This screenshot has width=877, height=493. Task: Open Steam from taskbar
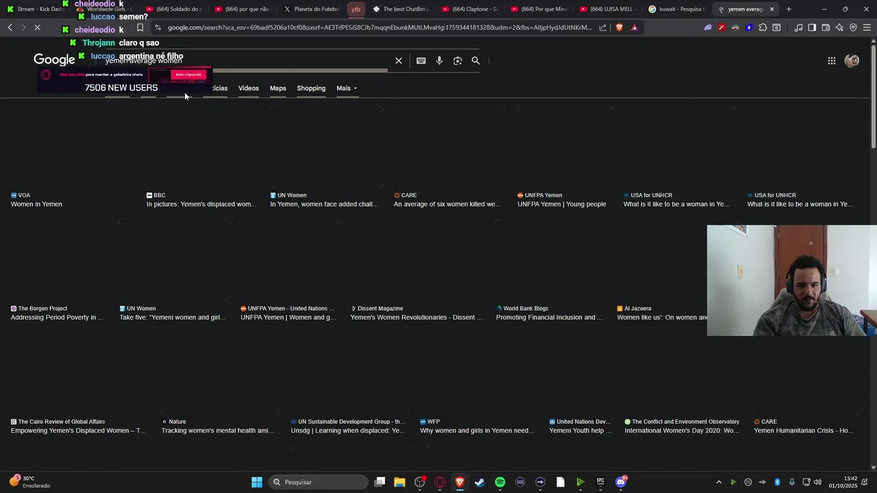(480, 482)
